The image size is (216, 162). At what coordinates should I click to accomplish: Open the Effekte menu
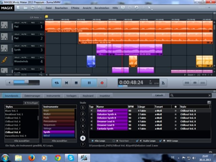[76, 7]
